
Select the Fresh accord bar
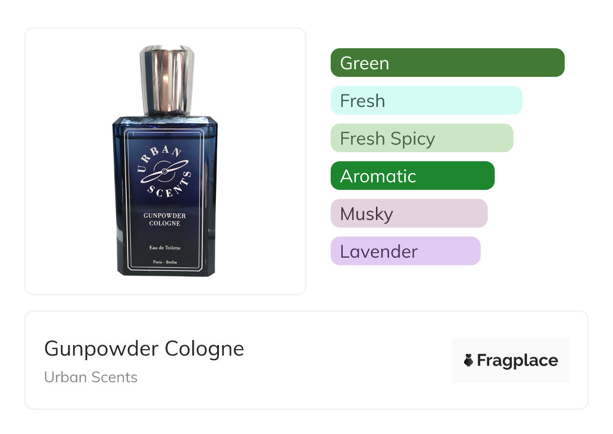coord(426,100)
